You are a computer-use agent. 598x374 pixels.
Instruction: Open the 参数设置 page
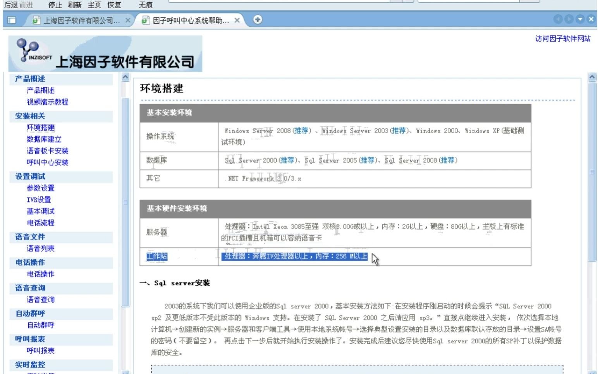(x=40, y=188)
